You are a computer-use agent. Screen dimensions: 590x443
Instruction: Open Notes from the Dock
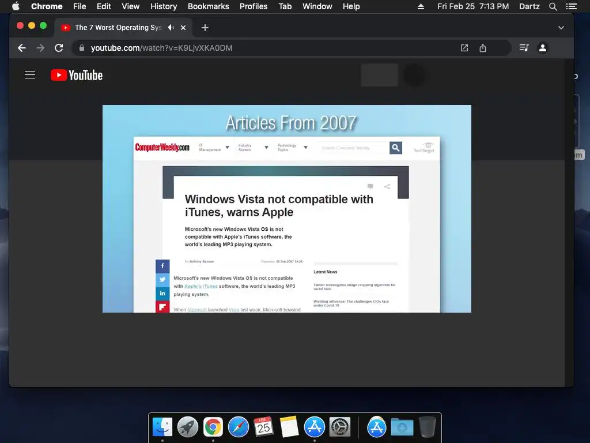(289, 427)
